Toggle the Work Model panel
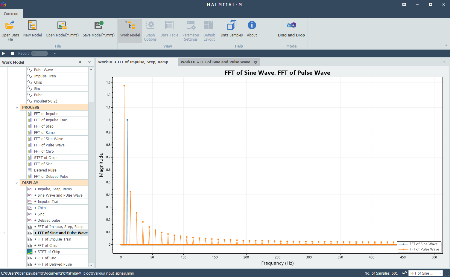Screen dimensions: 450x277 click(130, 31)
